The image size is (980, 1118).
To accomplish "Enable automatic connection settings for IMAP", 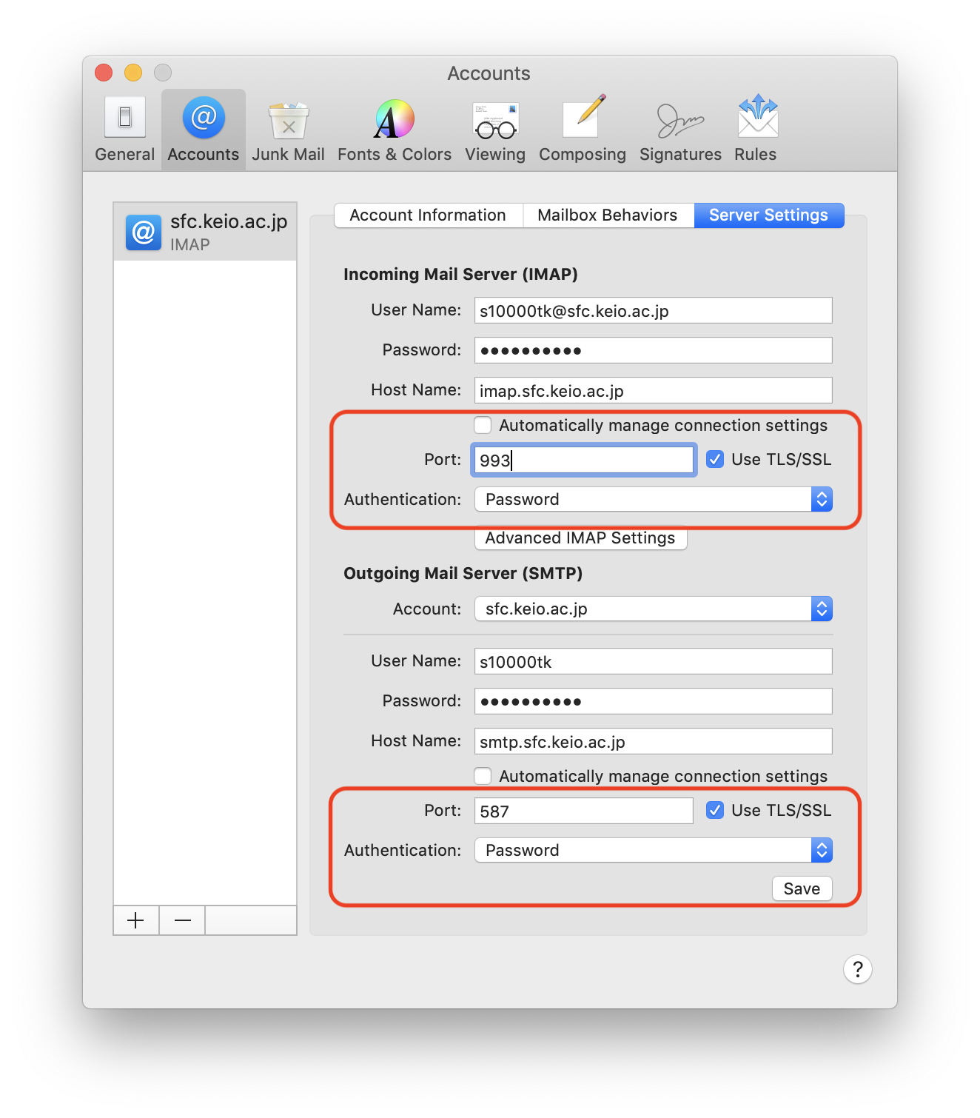I will coord(483,425).
